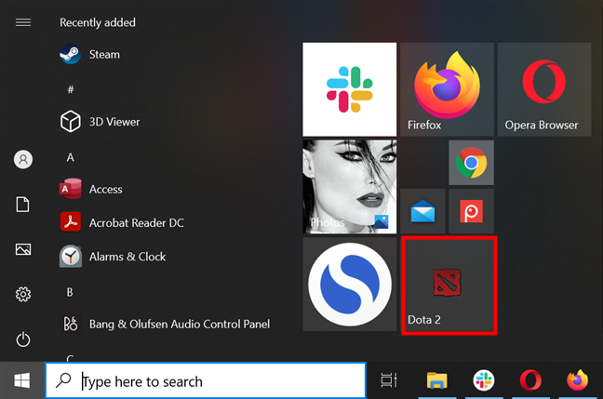Image resolution: width=603 pixels, height=399 pixels.
Task: Switch to Slack on the taskbar
Action: coord(483,380)
